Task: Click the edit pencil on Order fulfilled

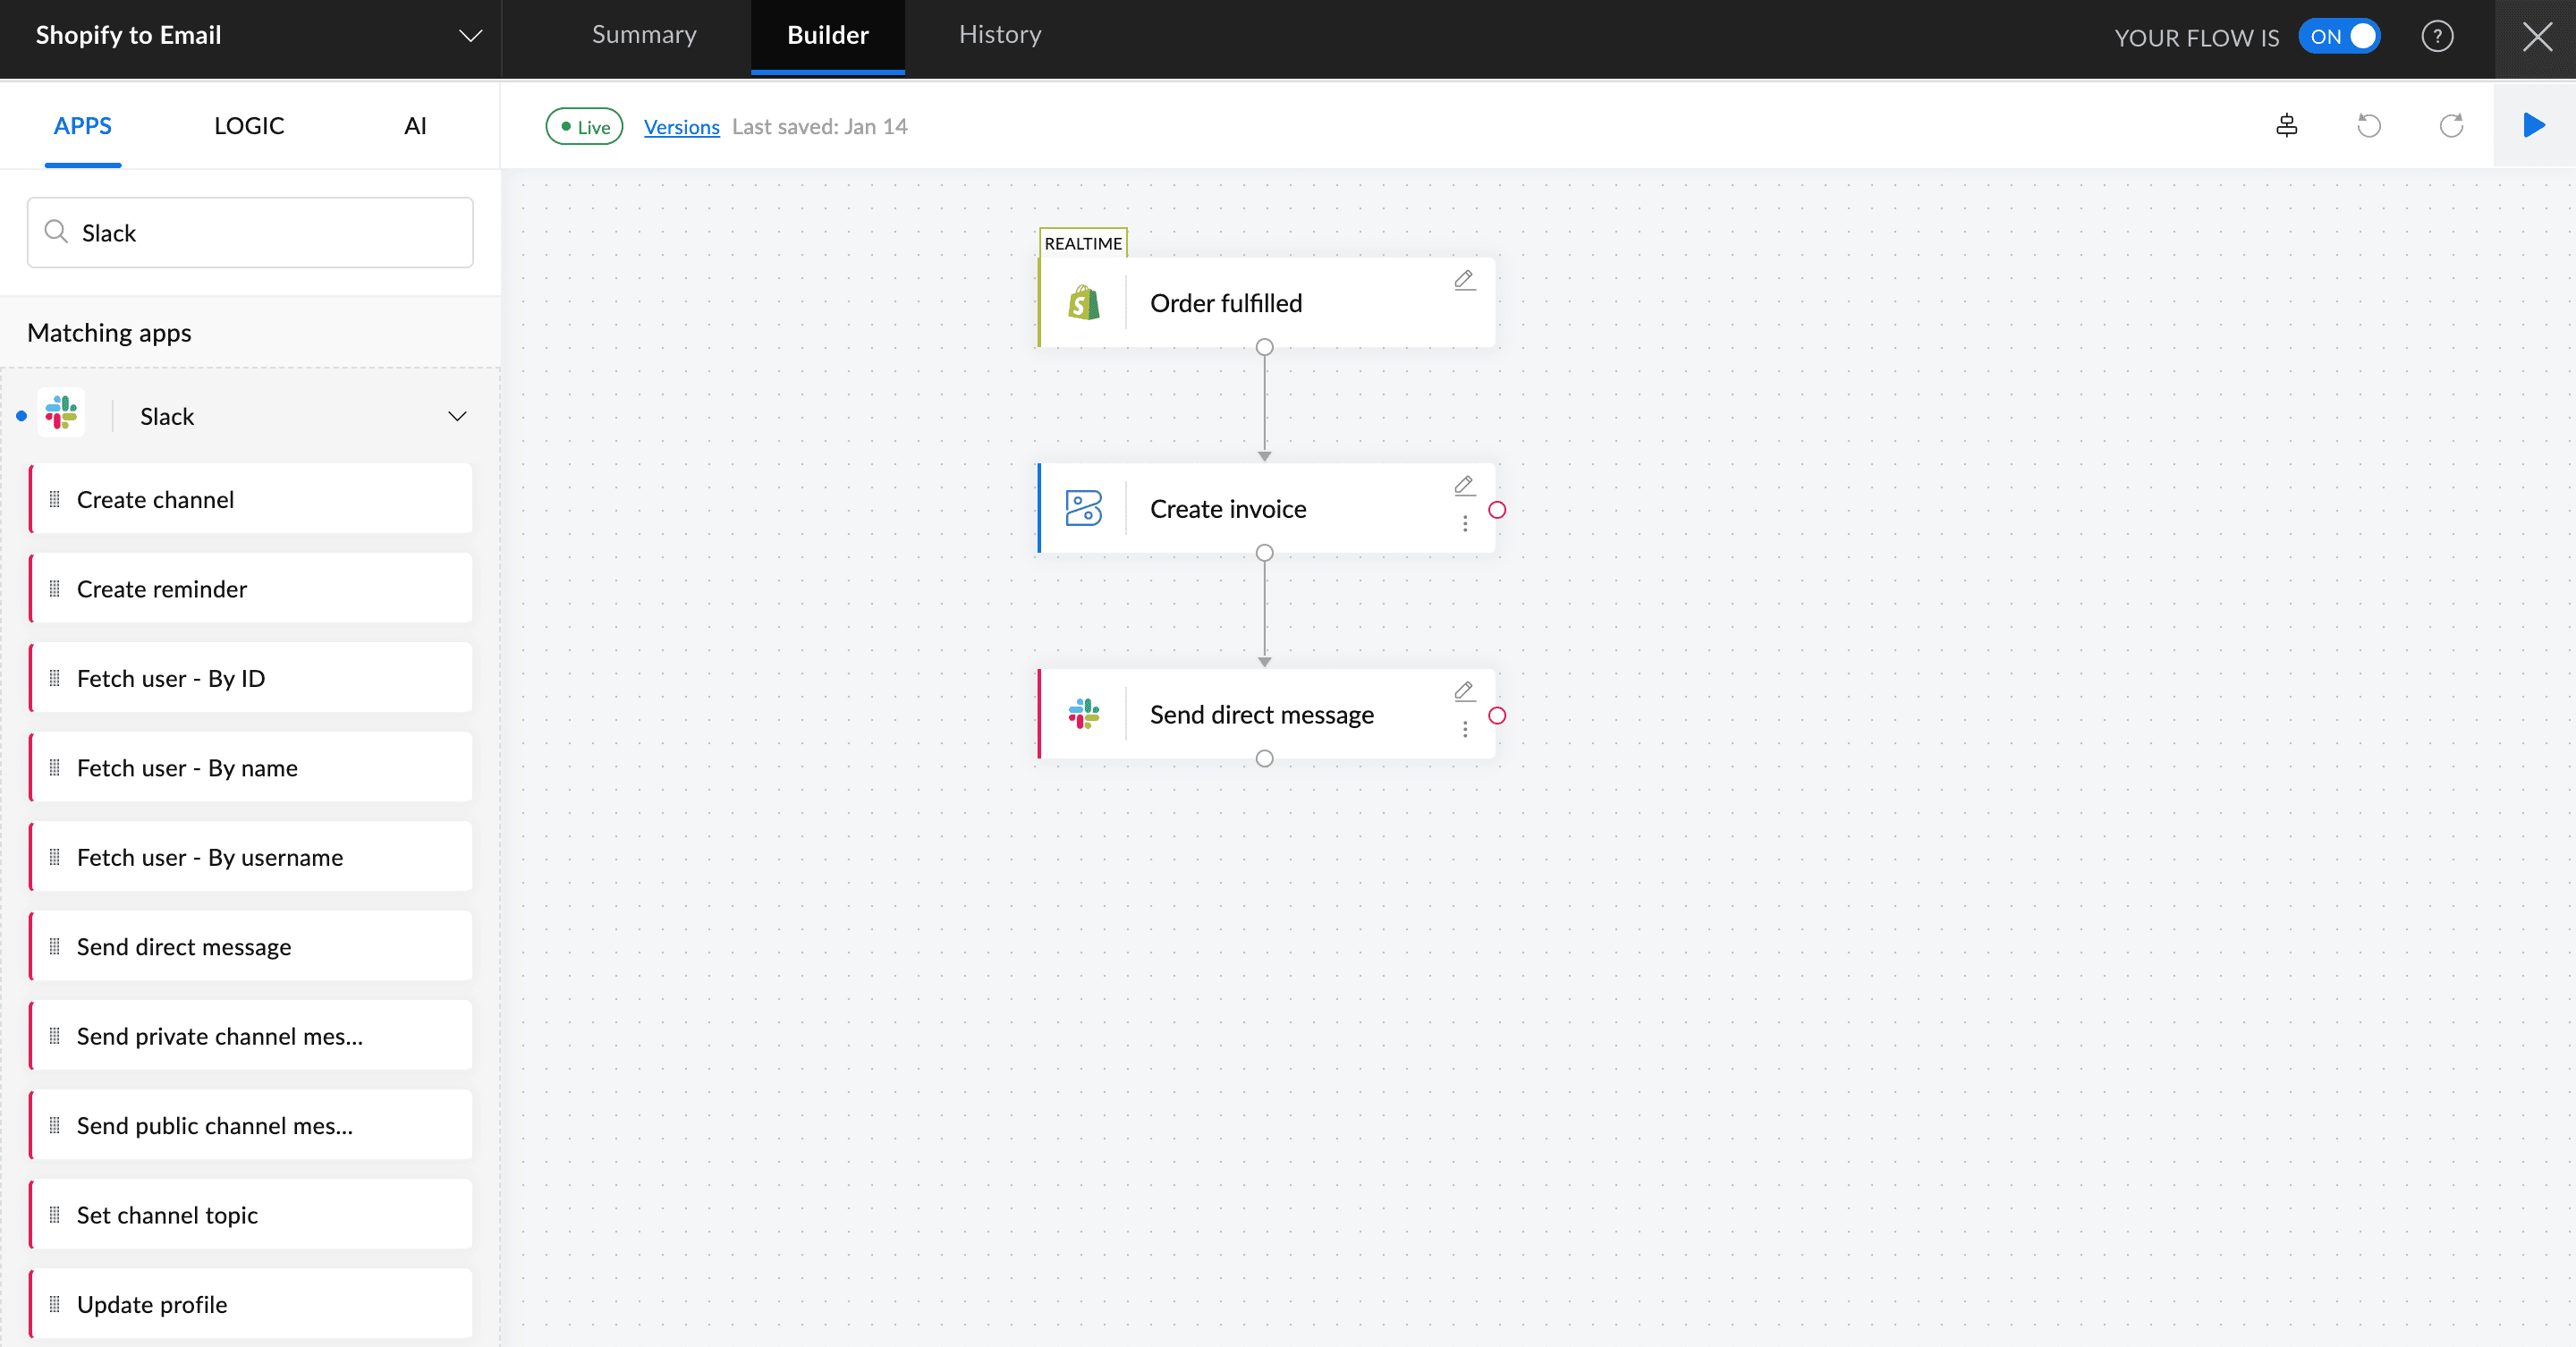Action: click(x=1464, y=280)
